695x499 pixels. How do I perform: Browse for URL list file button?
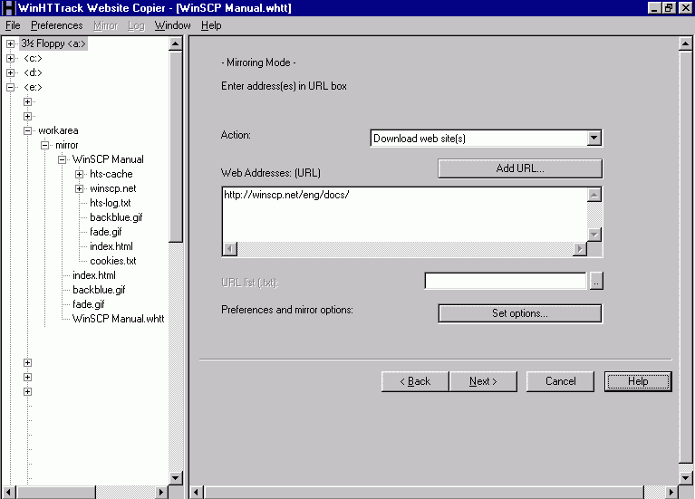point(596,281)
